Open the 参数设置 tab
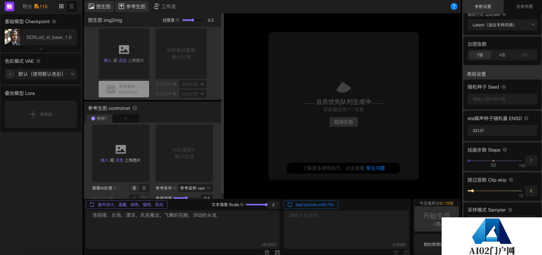The image size is (542, 255). (483, 7)
